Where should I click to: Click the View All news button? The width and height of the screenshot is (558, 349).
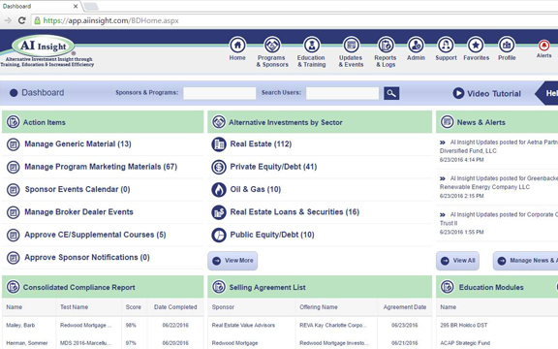tap(457, 261)
